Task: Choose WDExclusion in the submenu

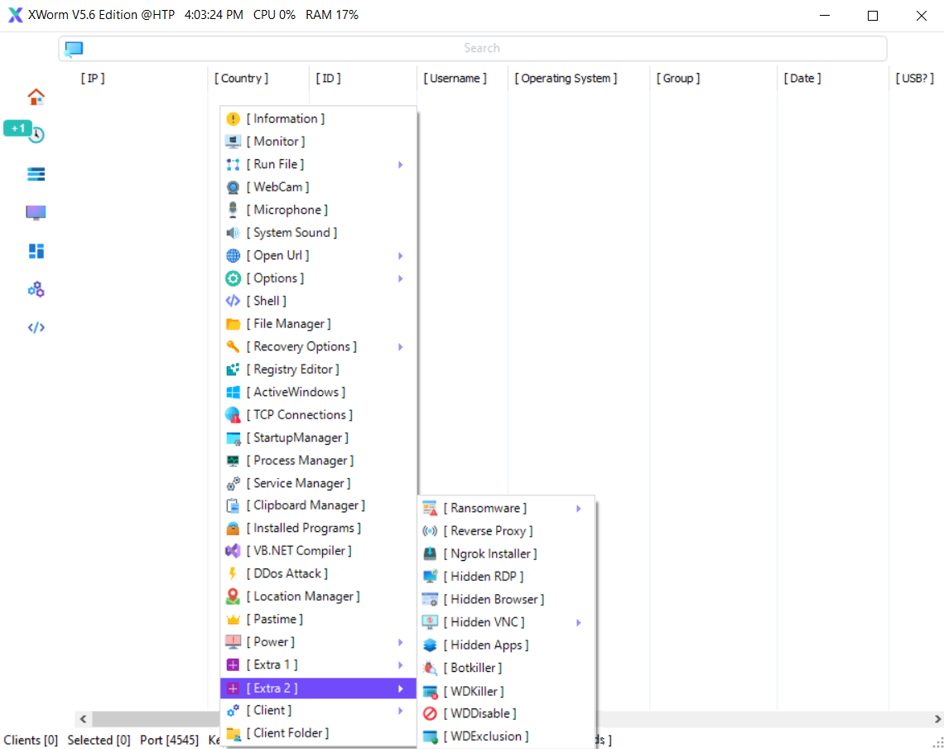Action: [506, 737]
